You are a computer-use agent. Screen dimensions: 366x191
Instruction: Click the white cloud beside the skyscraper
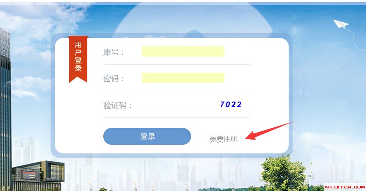coord(29,86)
